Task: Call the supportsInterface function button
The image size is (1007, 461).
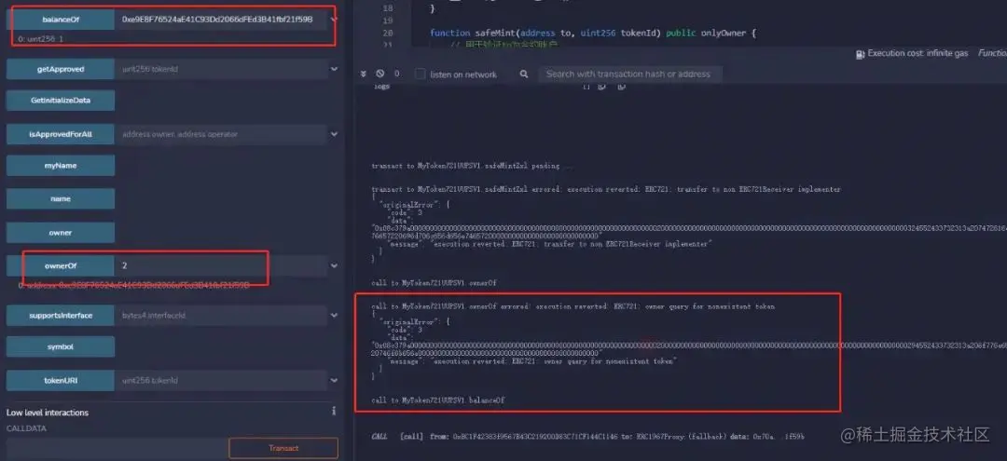Action: (61, 316)
